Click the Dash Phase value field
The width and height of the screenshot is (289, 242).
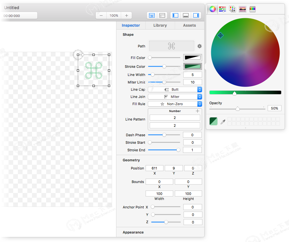click(192, 135)
